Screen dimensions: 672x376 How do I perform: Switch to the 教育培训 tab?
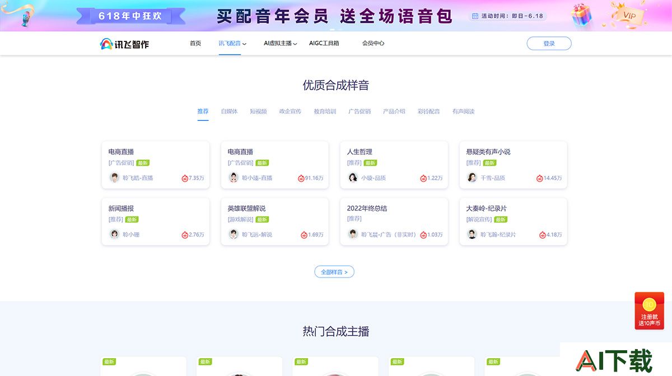tap(325, 111)
